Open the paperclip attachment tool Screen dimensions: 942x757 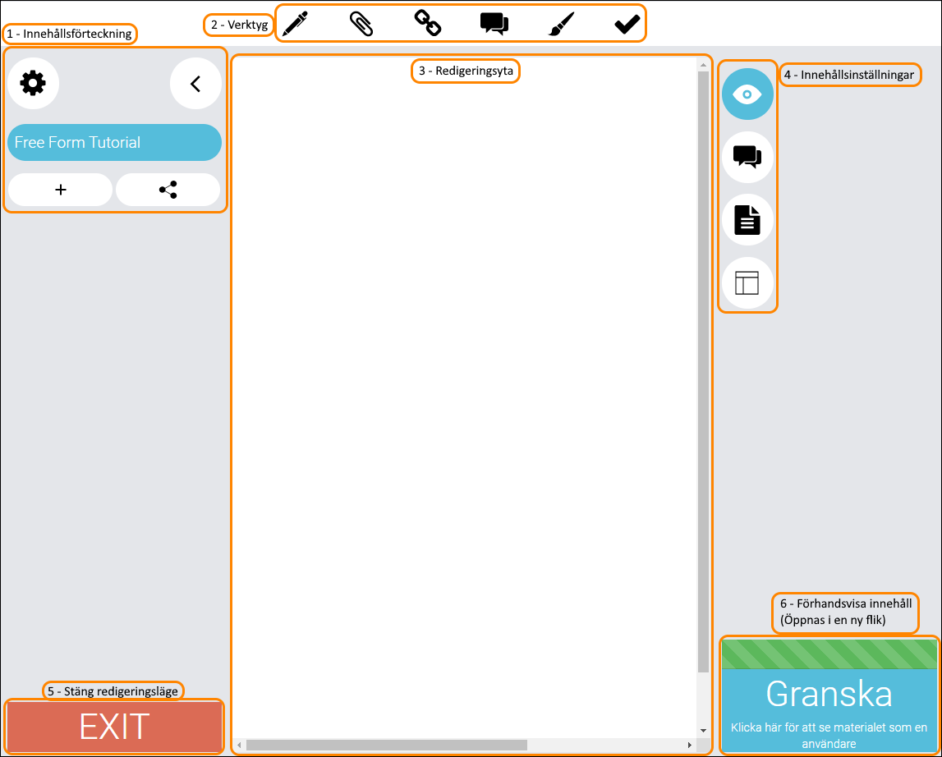coord(361,24)
